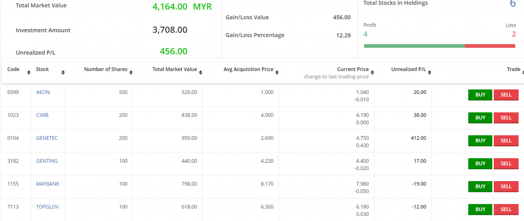This screenshot has width=524, height=221.
Task: Click CIMB total market value 838.00
Action: (189, 115)
